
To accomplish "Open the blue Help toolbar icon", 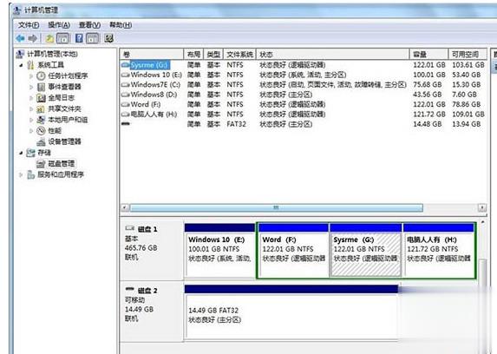I will (79, 38).
